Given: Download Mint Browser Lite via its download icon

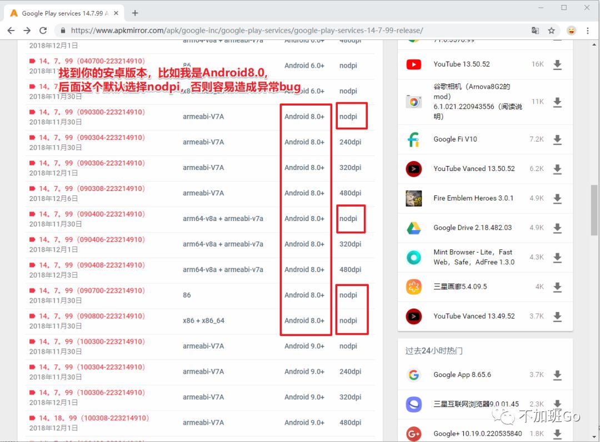Looking at the screenshot, I should [x=558, y=257].
